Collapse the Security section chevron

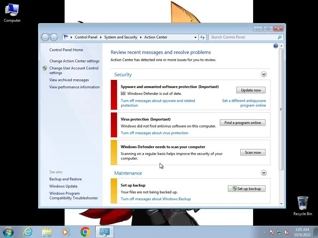click(x=264, y=74)
